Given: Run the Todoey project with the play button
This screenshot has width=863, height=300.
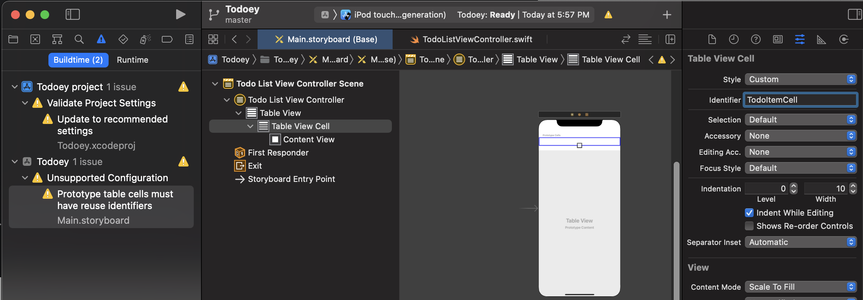Looking at the screenshot, I should point(180,14).
